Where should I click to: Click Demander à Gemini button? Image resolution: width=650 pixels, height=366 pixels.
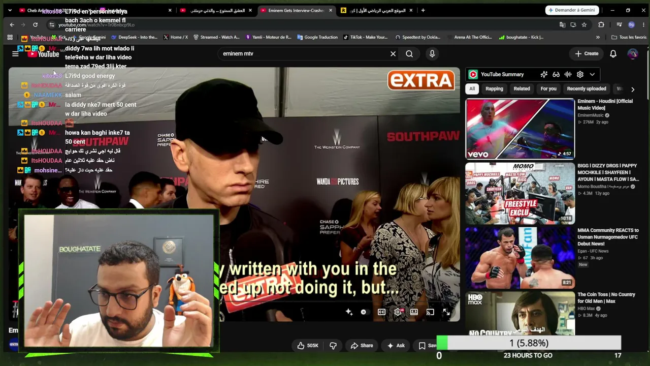click(572, 10)
